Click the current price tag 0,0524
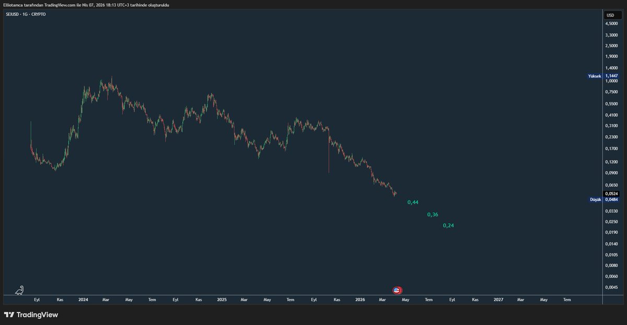This screenshot has width=627, height=325. click(x=611, y=193)
